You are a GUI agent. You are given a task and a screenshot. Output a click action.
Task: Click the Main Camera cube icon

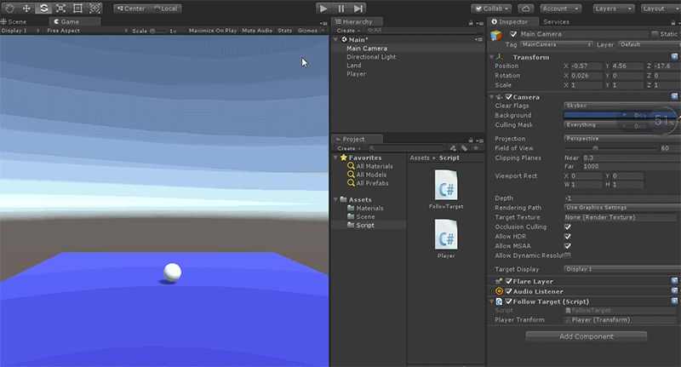point(496,36)
